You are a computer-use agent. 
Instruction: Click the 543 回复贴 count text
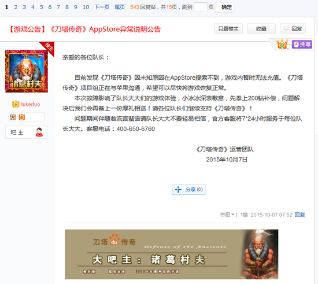coord(143,8)
